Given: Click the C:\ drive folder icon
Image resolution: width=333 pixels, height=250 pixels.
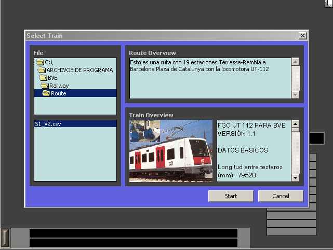Looking at the screenshot, I should pyautogui.click(x=40, y=62).
